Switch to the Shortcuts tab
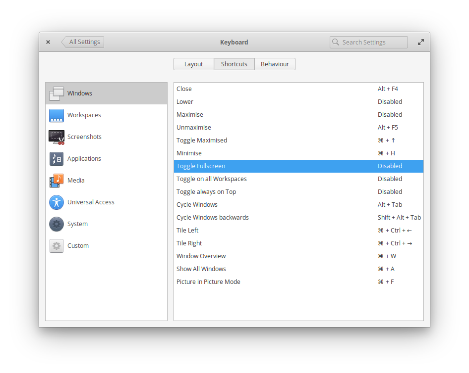 234,64
